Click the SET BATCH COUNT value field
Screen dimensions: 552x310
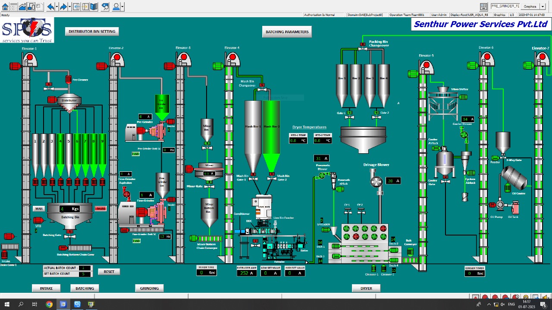84,274
